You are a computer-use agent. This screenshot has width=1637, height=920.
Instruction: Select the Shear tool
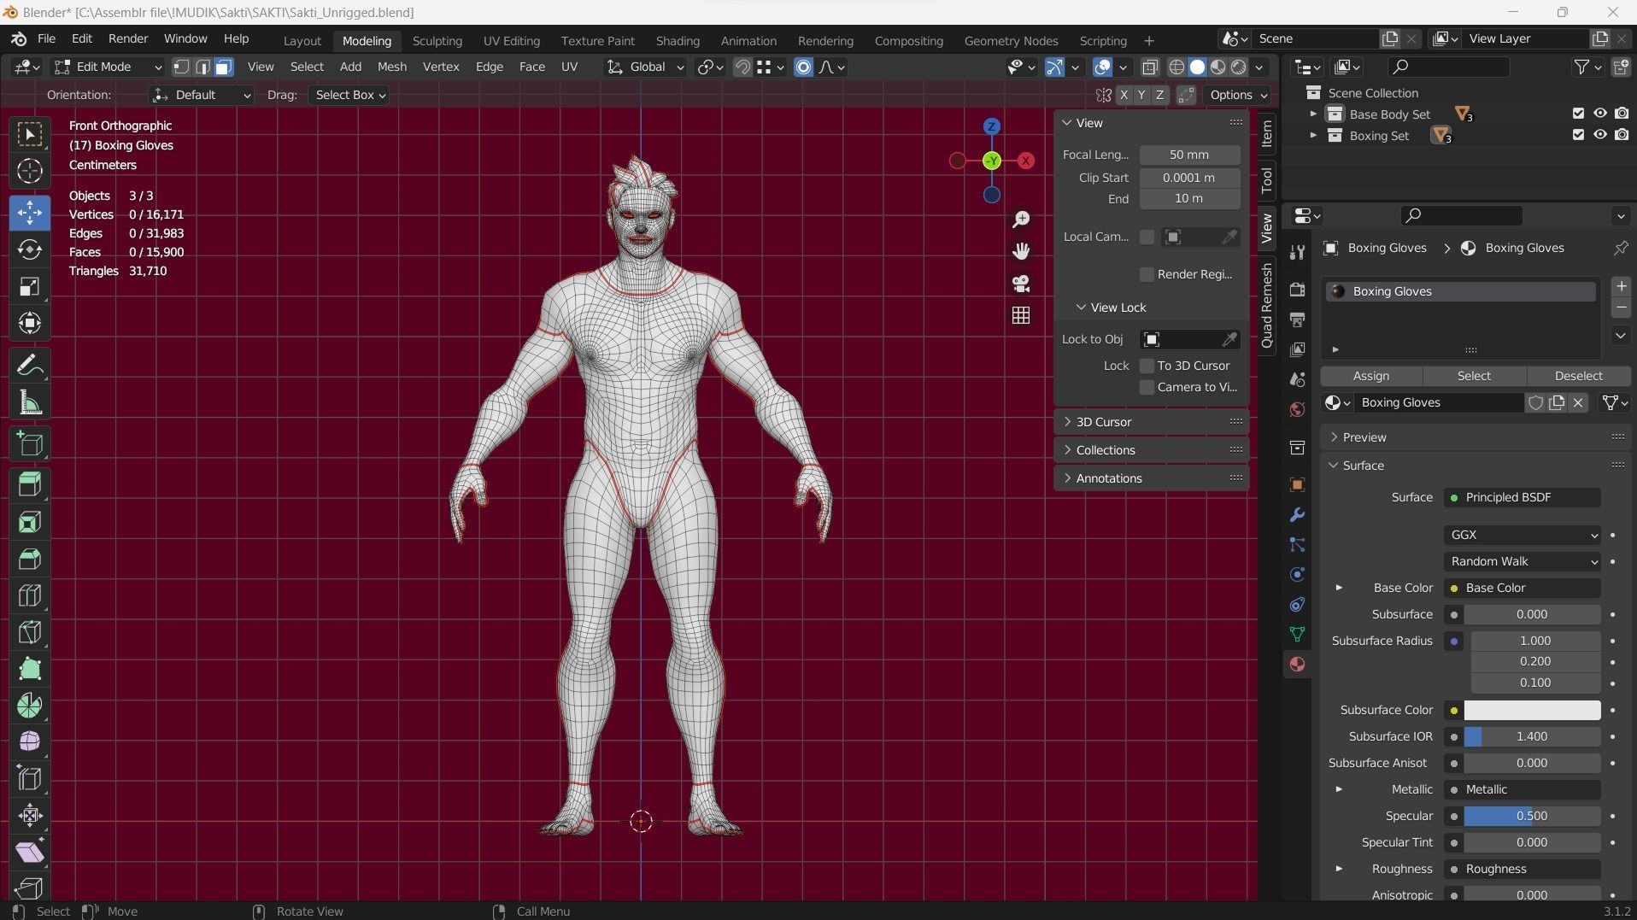point(30,852)
